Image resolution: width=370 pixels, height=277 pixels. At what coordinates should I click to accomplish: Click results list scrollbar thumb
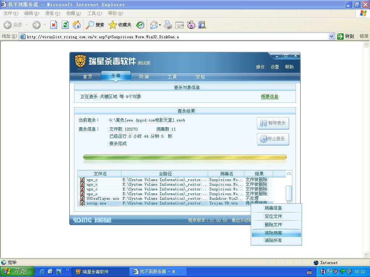click(x=289, y=193)
